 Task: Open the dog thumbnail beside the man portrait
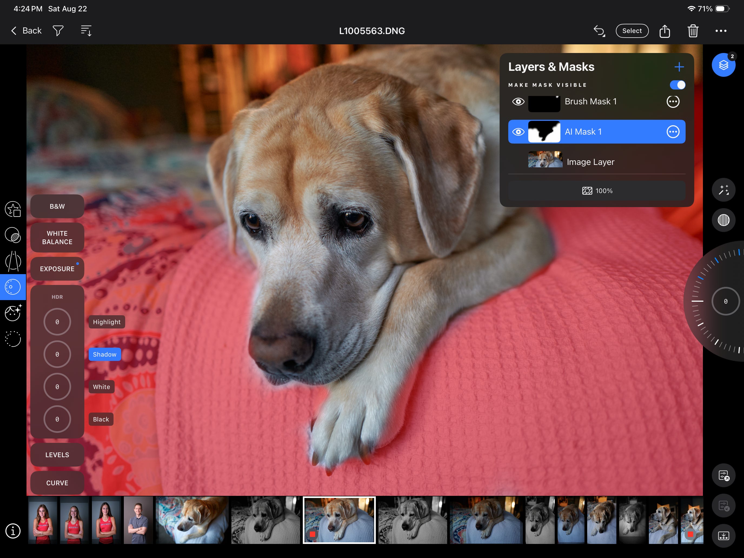click(x=192, y=520)
